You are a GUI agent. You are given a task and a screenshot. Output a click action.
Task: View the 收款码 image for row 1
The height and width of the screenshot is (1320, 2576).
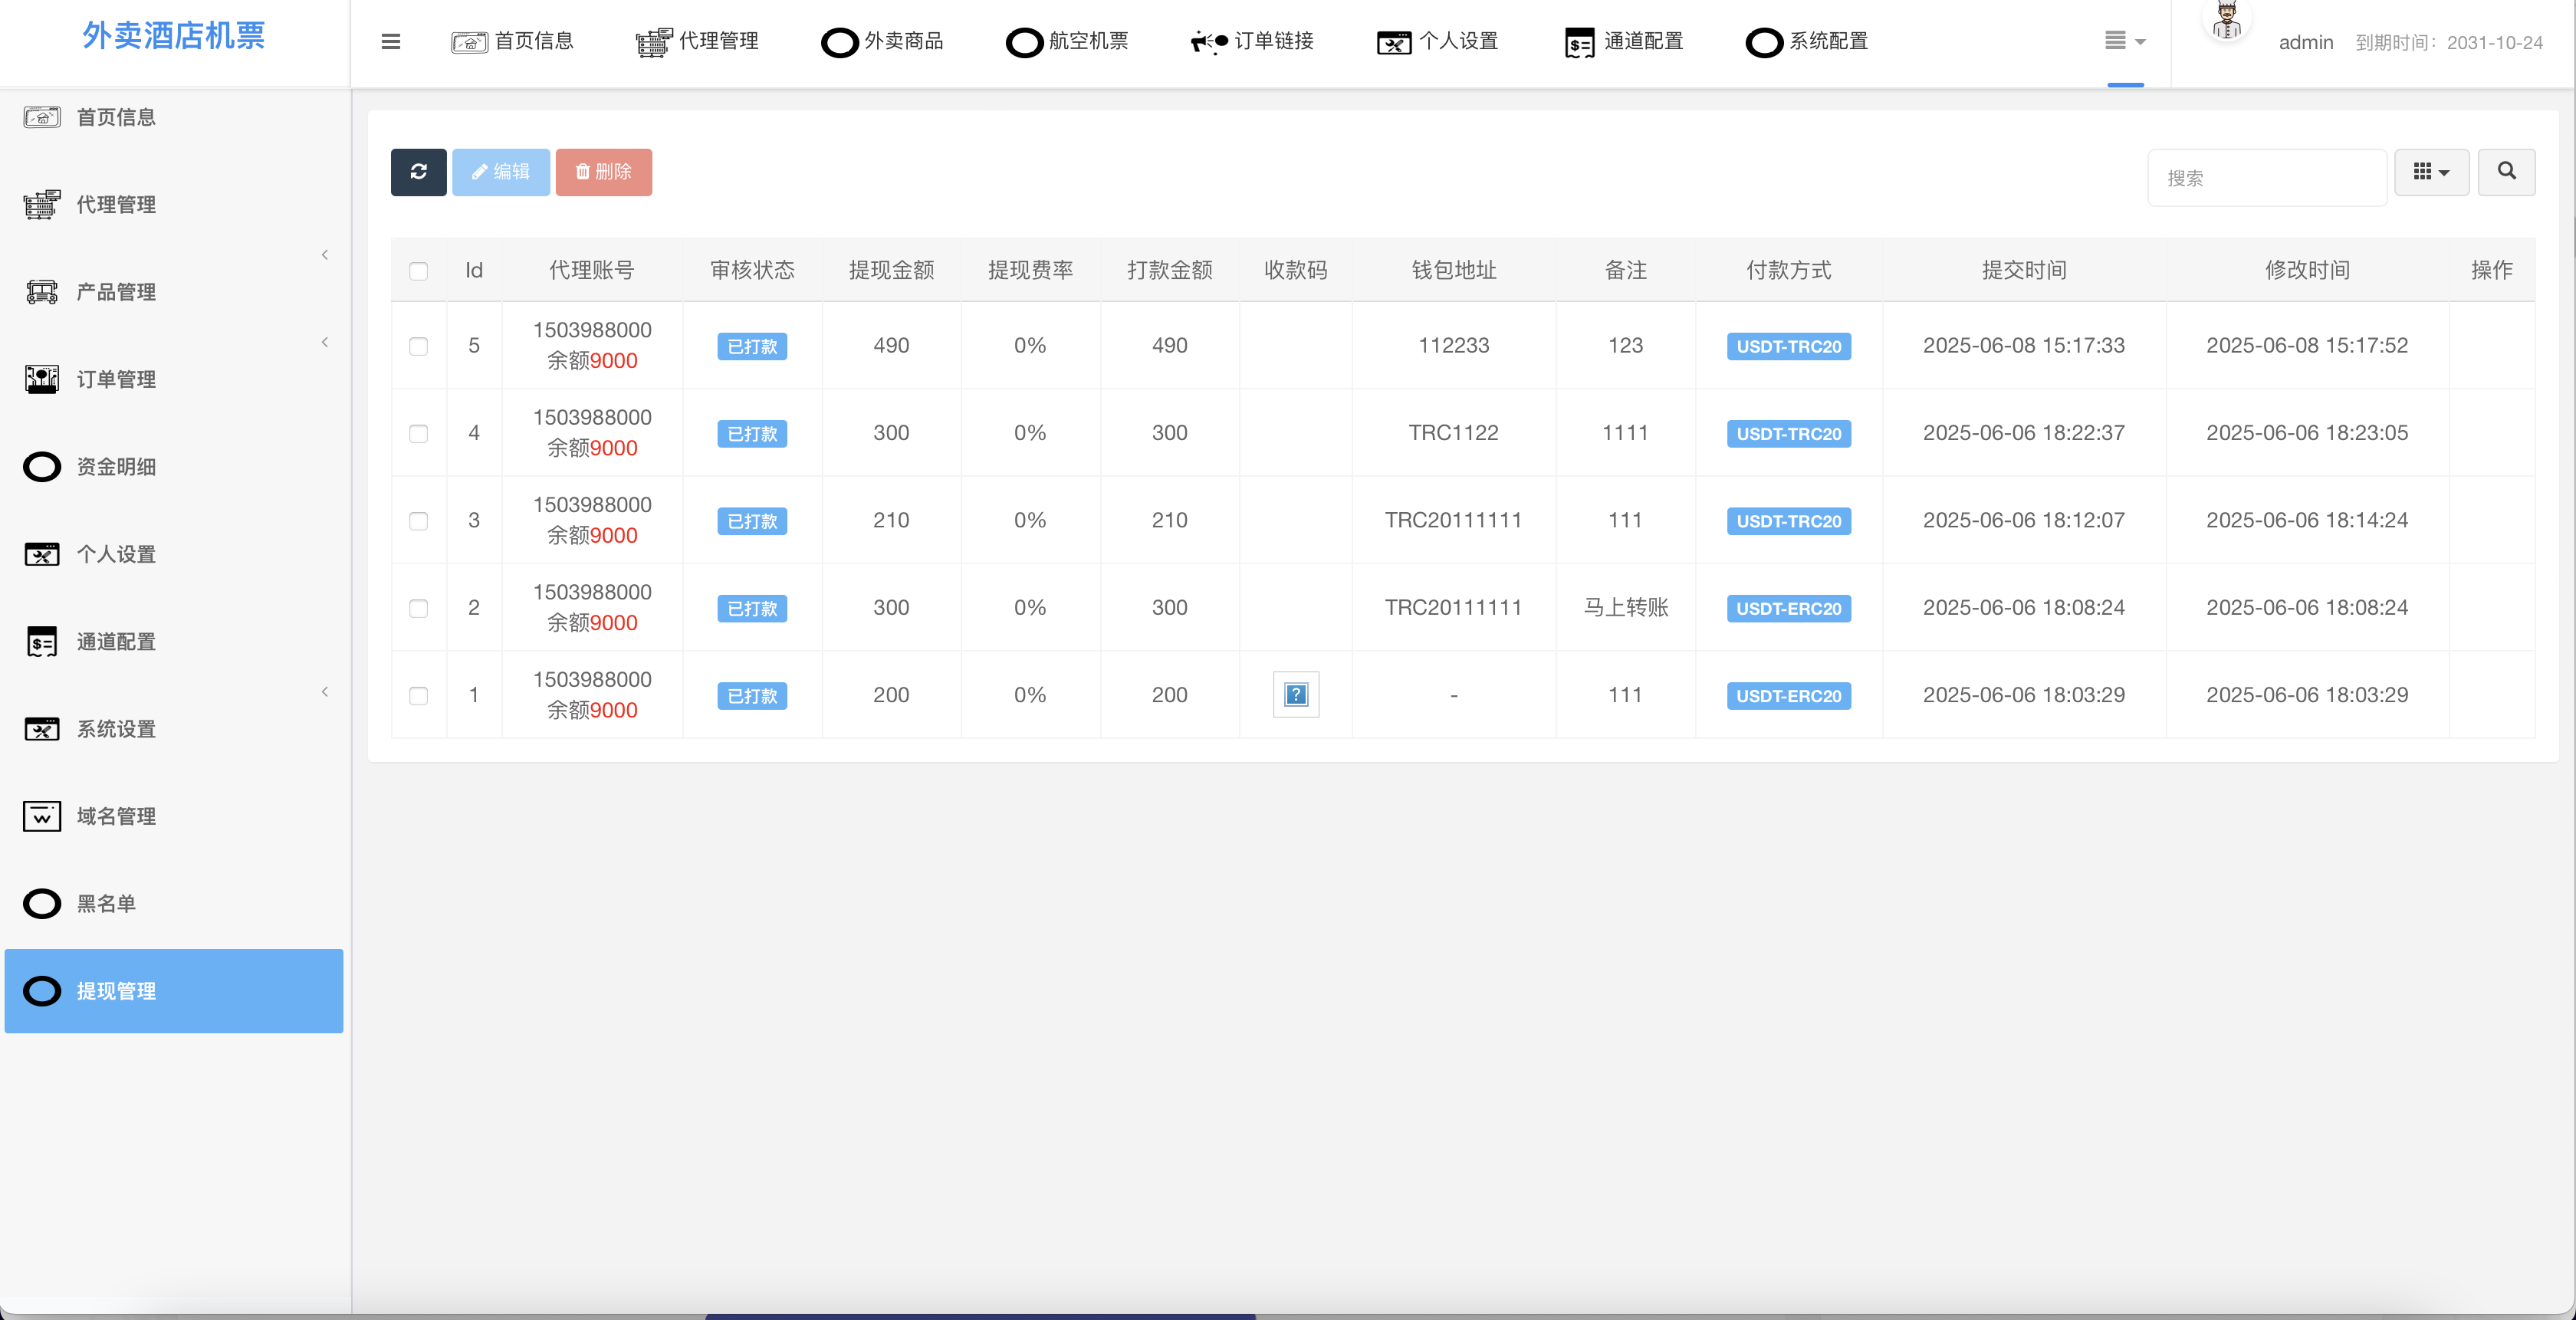click(x=1295, y=694)
